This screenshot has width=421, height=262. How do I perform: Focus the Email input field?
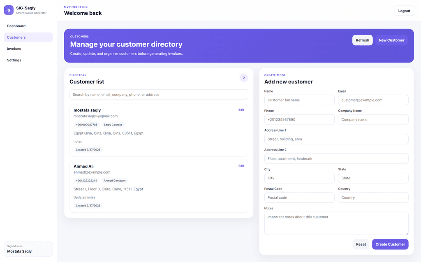point(373,100)
